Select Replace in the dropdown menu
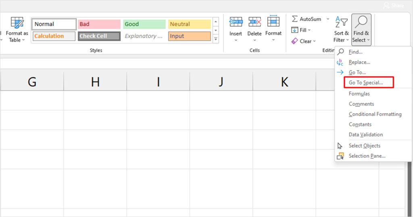This screenshot has height=217, width=413. click(359, 62)
